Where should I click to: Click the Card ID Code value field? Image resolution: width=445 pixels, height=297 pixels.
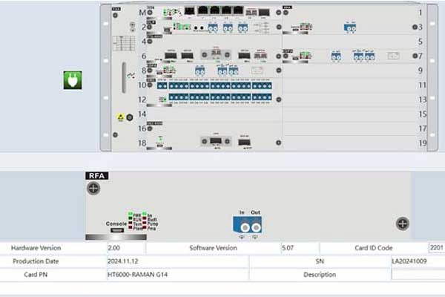(435, 248)
